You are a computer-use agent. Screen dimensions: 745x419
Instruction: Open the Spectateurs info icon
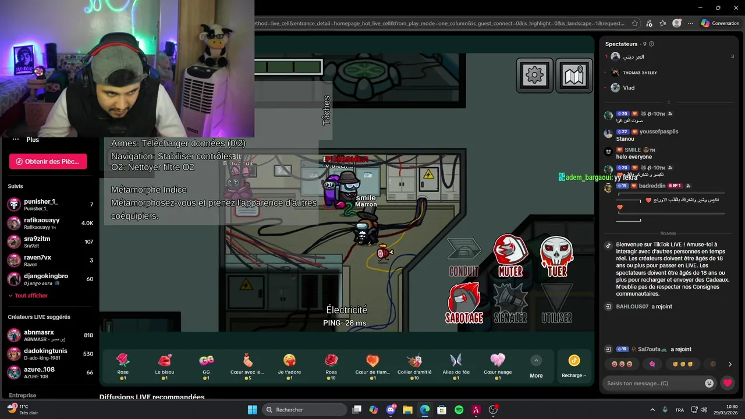click(x=651, y=44)
